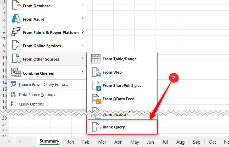Click the From Other Sources document icon

click(x=17, y=58)
